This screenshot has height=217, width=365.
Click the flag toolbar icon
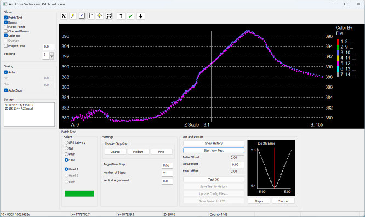(x=91, y=16)
